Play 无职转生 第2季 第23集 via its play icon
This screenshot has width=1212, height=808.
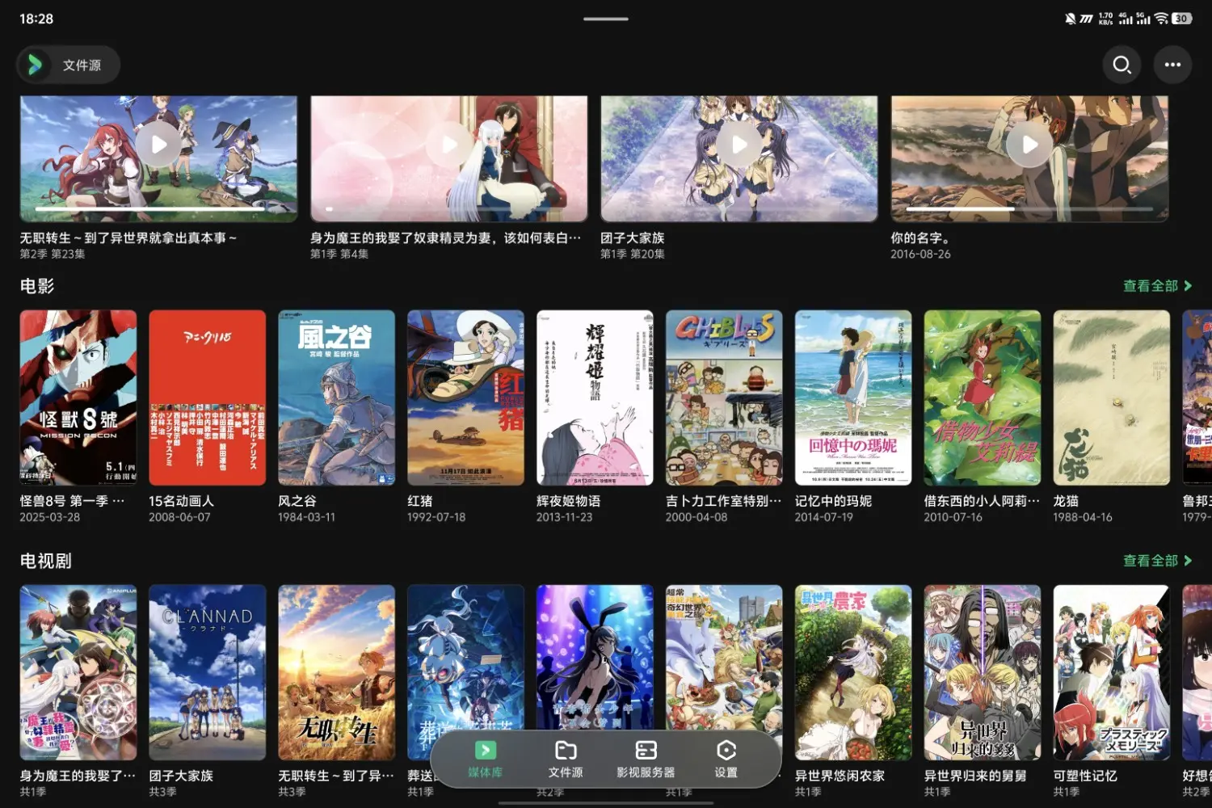coord(158,145)
